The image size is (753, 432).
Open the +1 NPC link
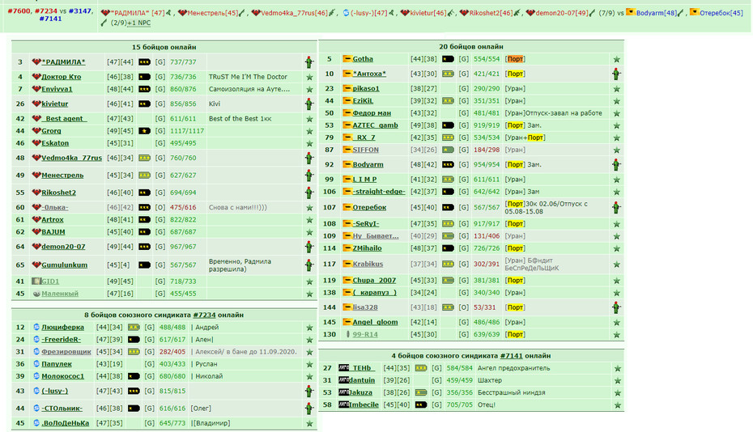(x=138, y=23)
